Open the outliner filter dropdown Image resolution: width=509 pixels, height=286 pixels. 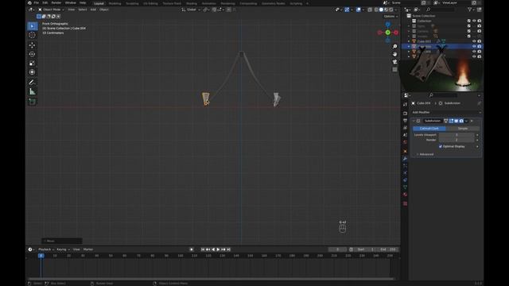click(x=471, y=10)
